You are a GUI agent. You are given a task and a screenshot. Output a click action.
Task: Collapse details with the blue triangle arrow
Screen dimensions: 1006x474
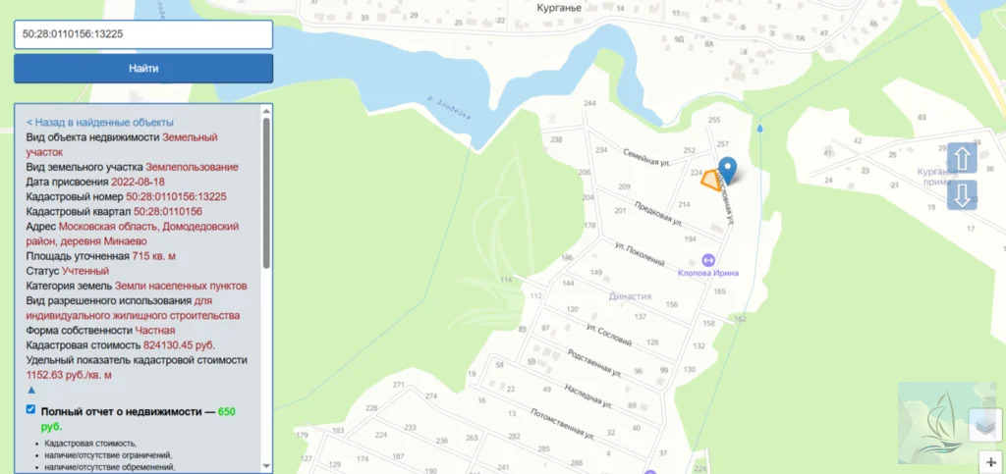[31, 390]
